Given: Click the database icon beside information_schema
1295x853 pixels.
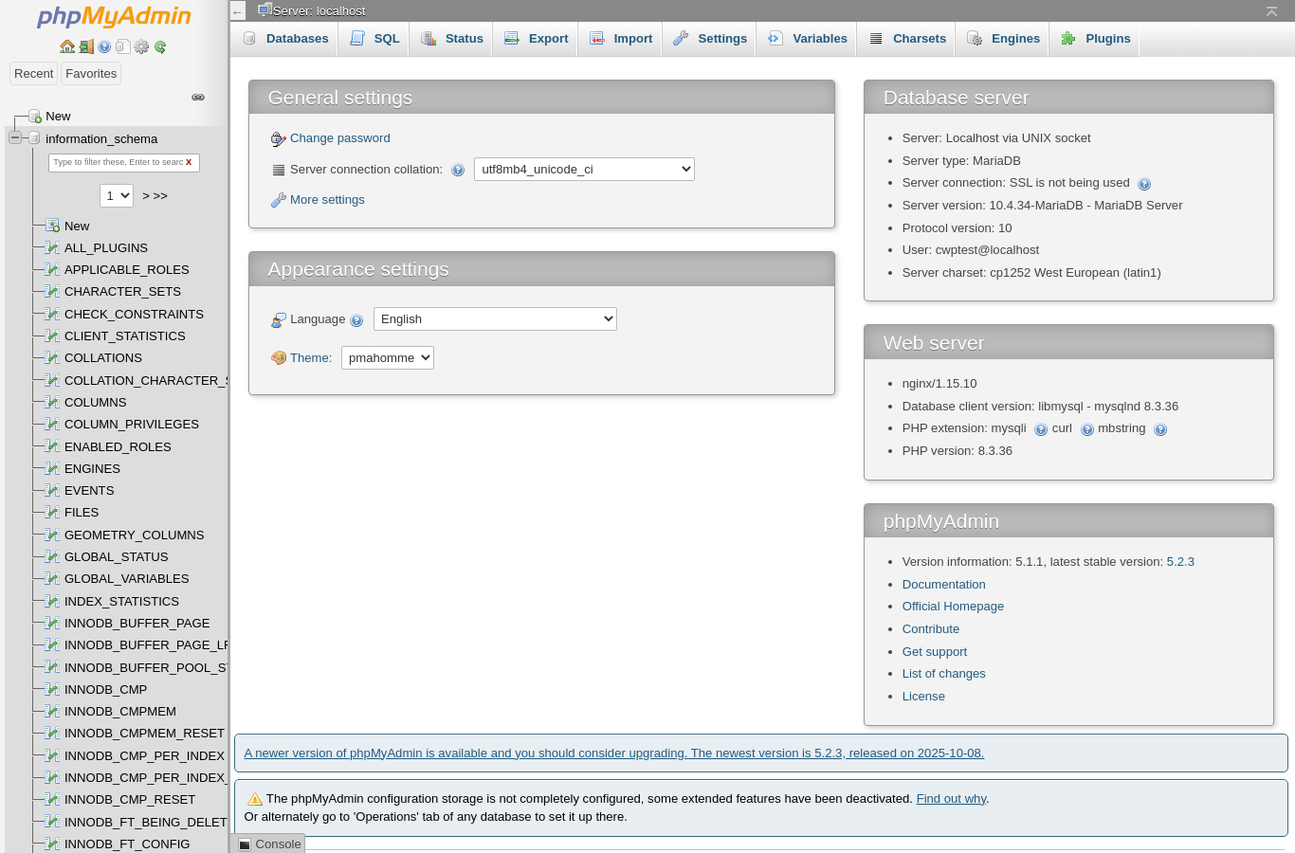Looking at the screenshot, I should pyautogui.click(x=34, y=138).
